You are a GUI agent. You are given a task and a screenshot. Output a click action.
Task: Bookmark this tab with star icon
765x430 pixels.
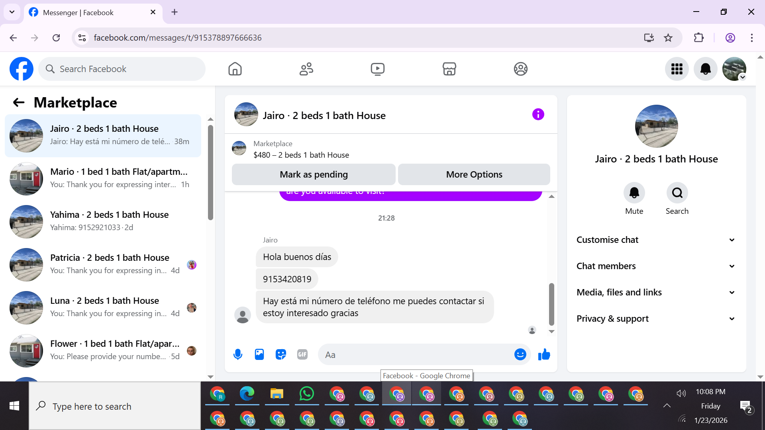coord(668,38)
